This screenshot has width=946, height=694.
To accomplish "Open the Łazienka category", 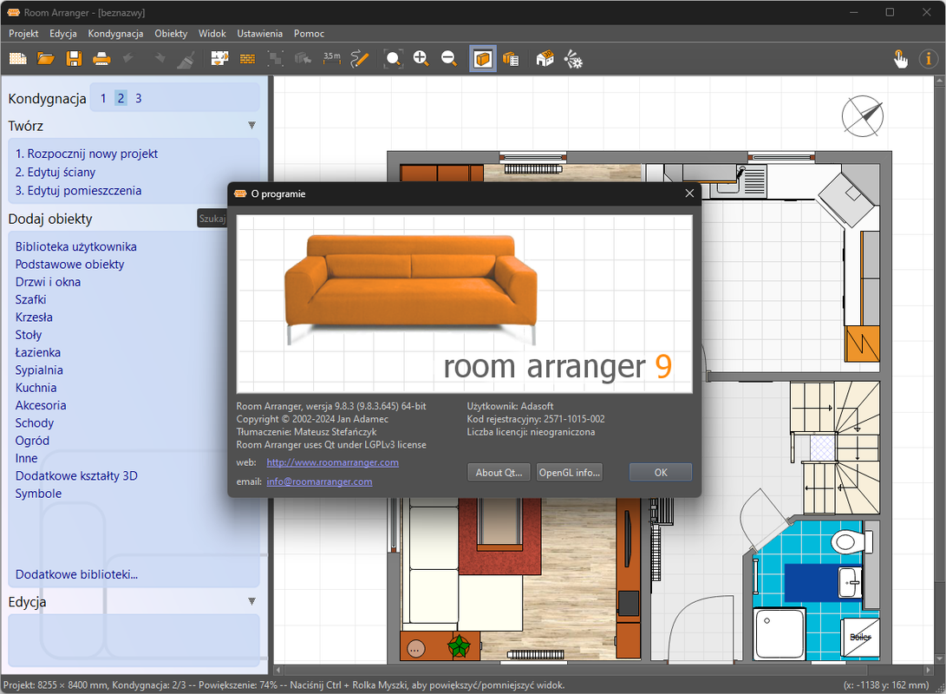I will (37, 352).
